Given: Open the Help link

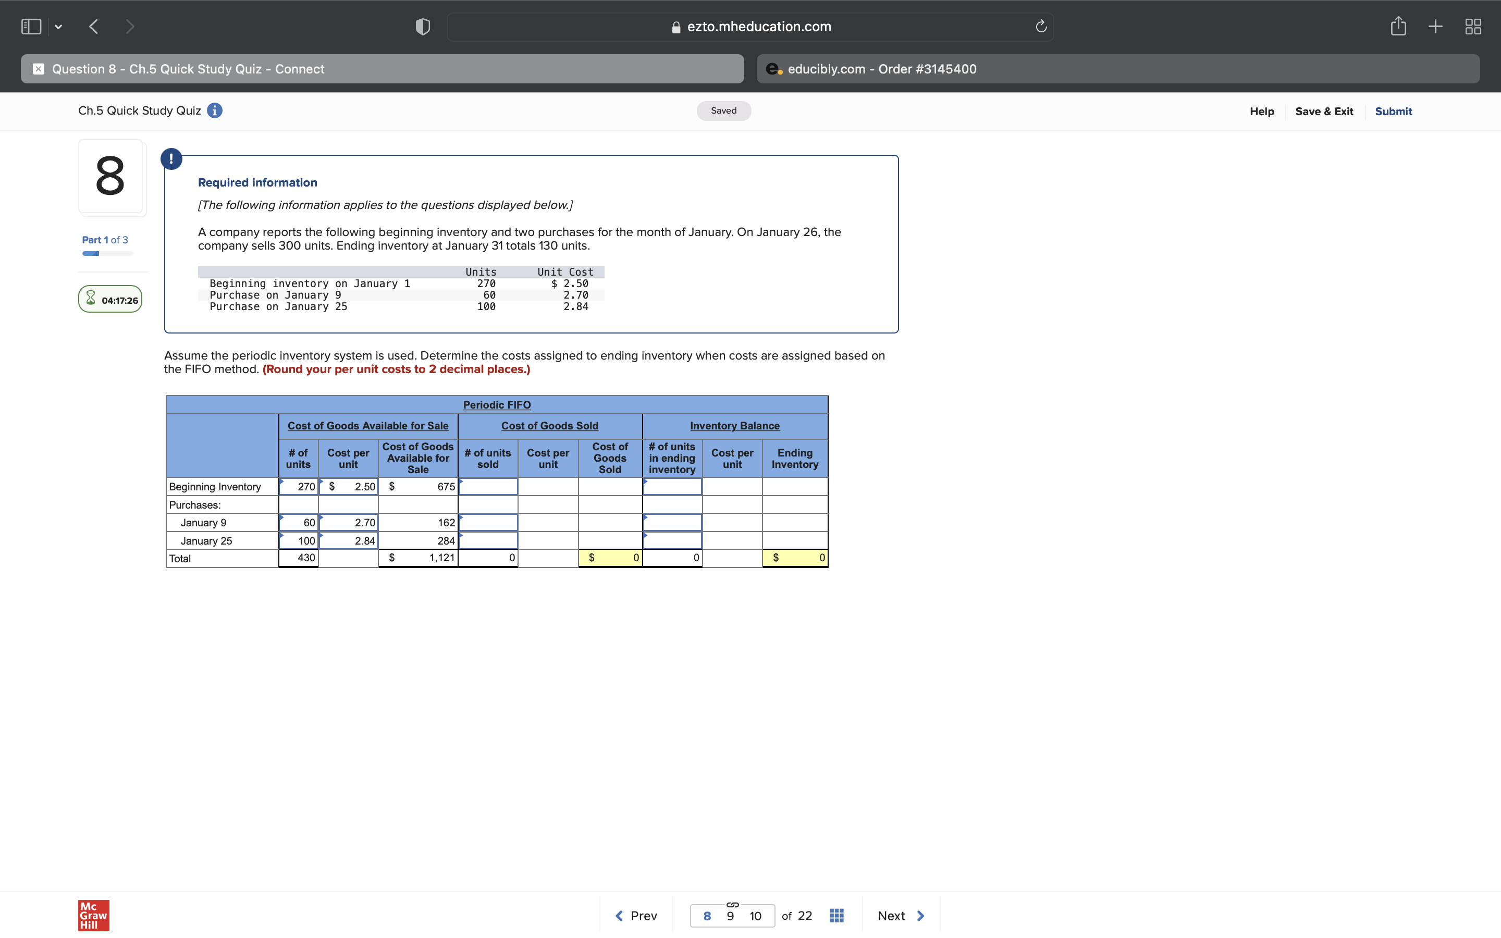Looking at the screenshot, I should 1262,111.
